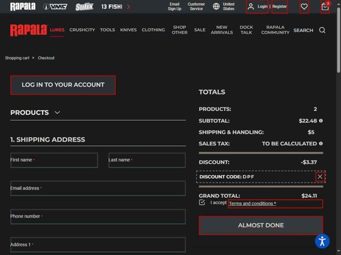Open Email Sign Up link

175,6
